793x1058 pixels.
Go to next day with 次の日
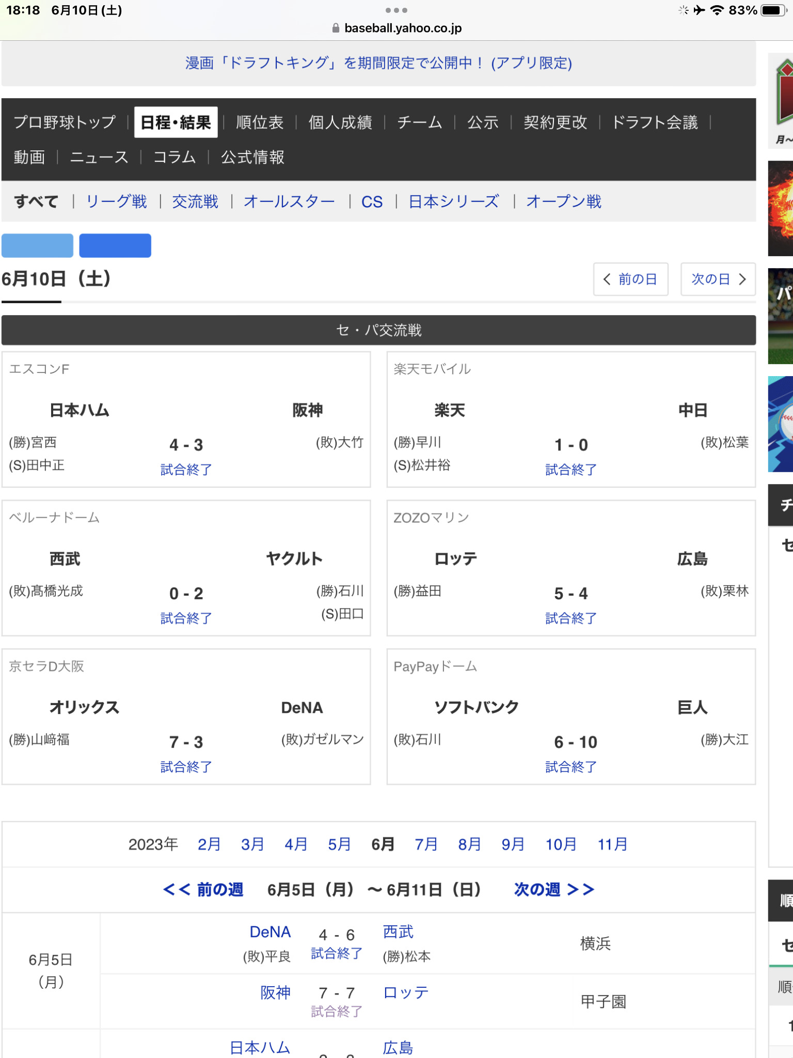pos(718,279)
